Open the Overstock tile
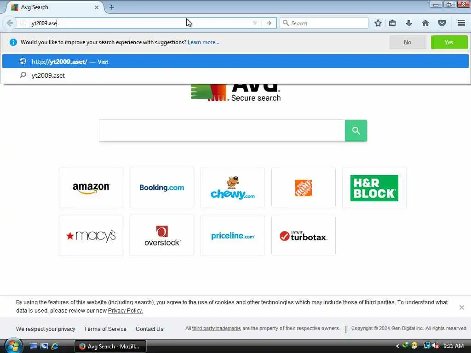This screenshot has height=353, width=471. click(x=162, y=235)
